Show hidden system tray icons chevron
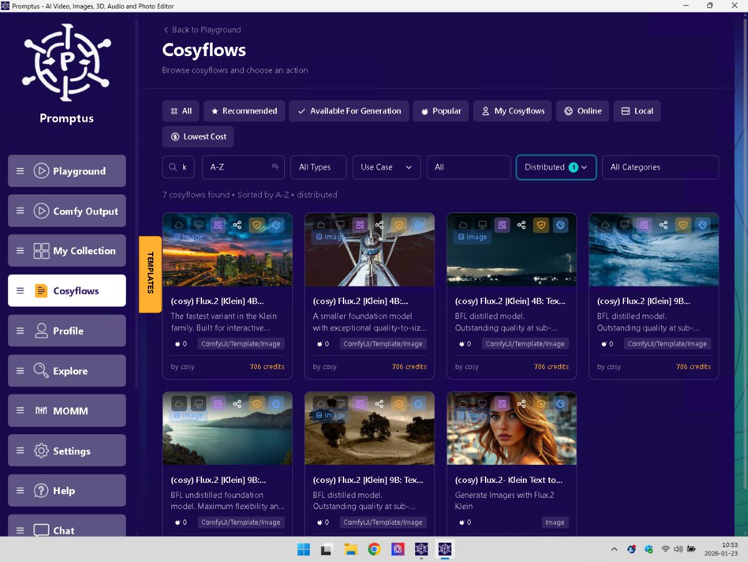 click(614, 549)
